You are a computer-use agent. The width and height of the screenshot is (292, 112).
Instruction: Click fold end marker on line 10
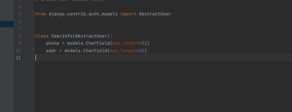(x=33, y=50)
